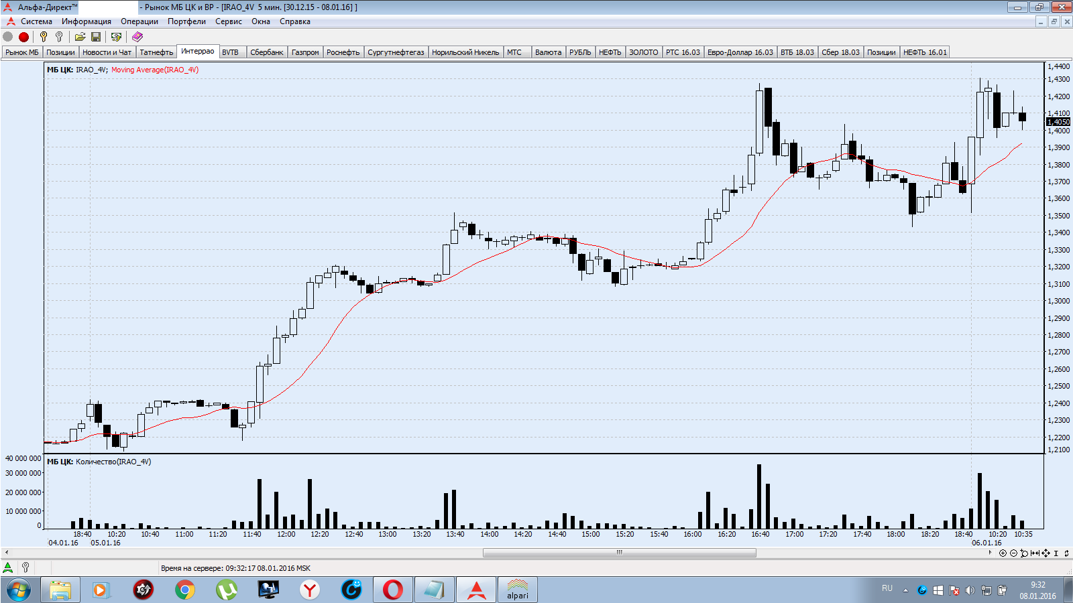Click the Moving Average(IRAO_4V) legend label
Viewport: 1073px width, 603px height.
tap(155, 70)
